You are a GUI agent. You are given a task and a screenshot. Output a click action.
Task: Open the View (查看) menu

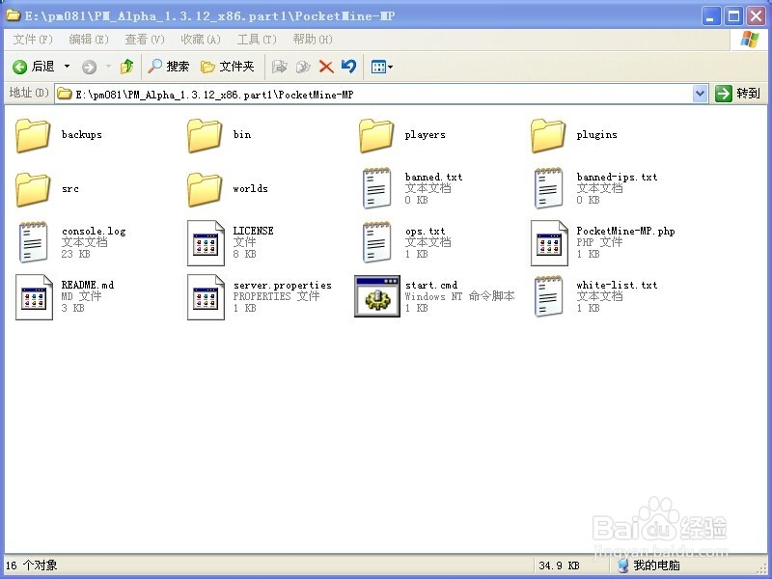145,40
